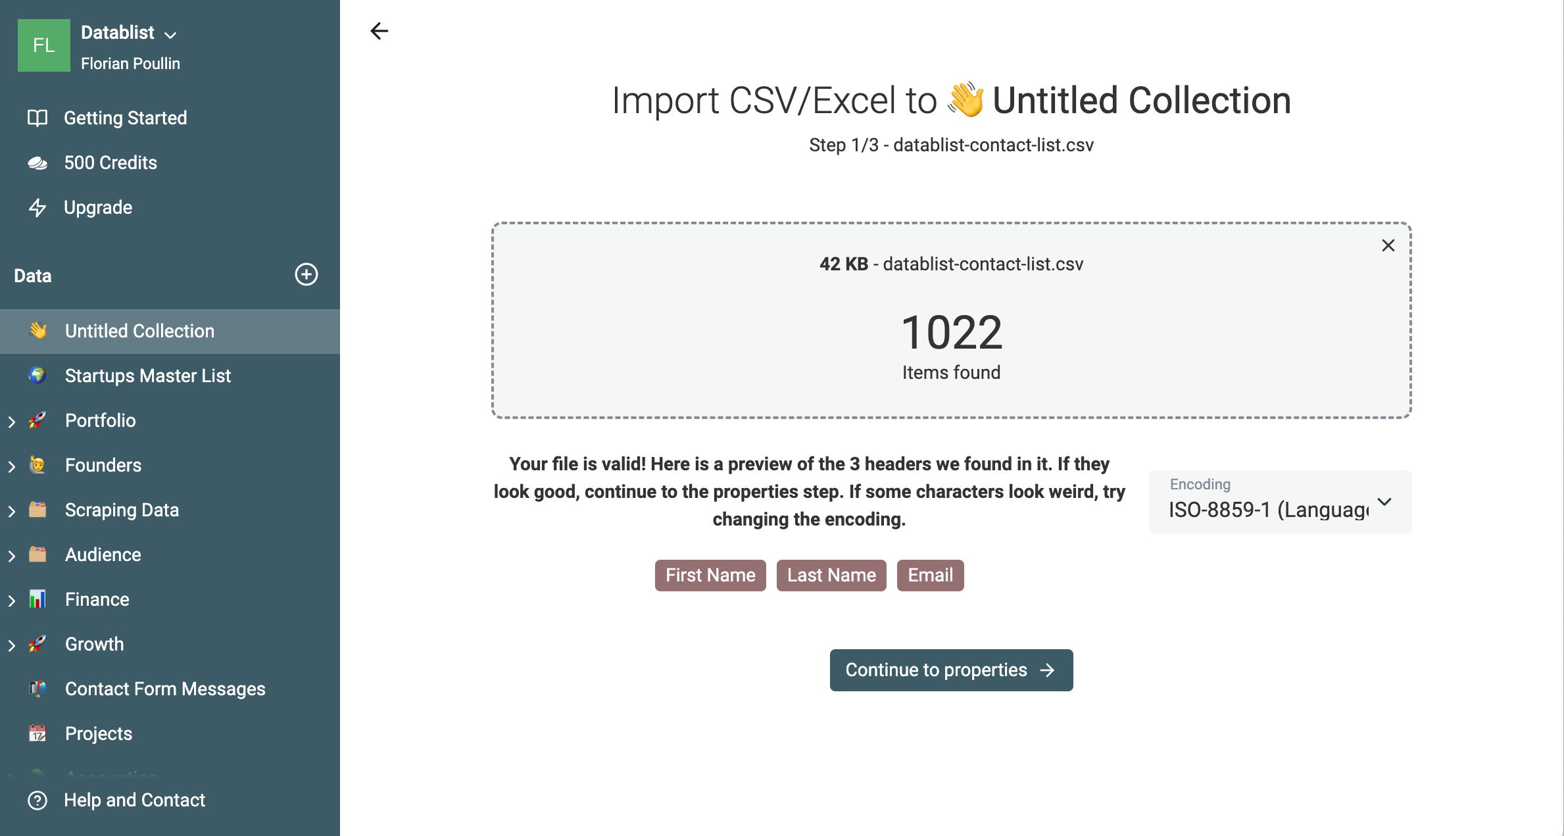This screenshot has height=836, width=1564.
Task: Close the file preview card
Action: point(1388,245)
